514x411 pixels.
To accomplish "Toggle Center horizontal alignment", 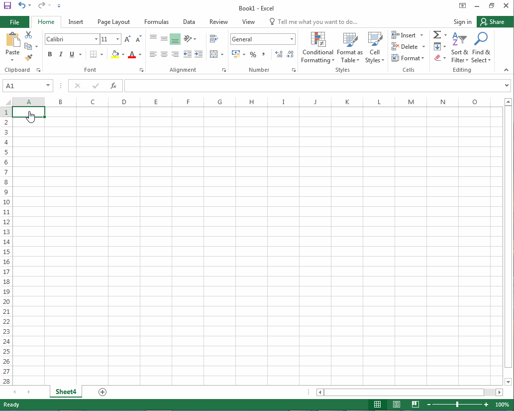I will [x=164, y=54].
